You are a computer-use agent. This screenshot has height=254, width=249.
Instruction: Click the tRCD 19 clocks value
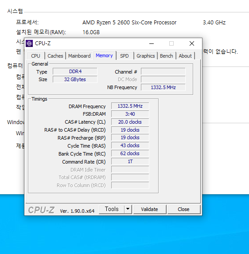pyautogui.click(x=130, y=130)
